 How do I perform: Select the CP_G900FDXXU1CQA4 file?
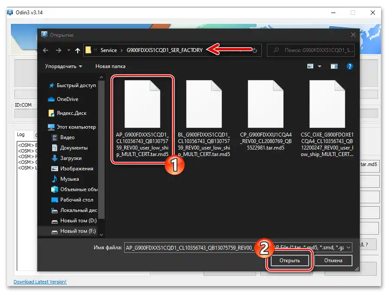point(266,116)
